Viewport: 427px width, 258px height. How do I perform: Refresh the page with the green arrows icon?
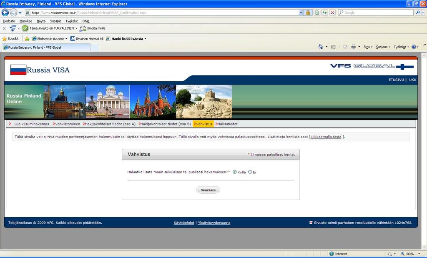pyautogui.click(x=324, y=13)
